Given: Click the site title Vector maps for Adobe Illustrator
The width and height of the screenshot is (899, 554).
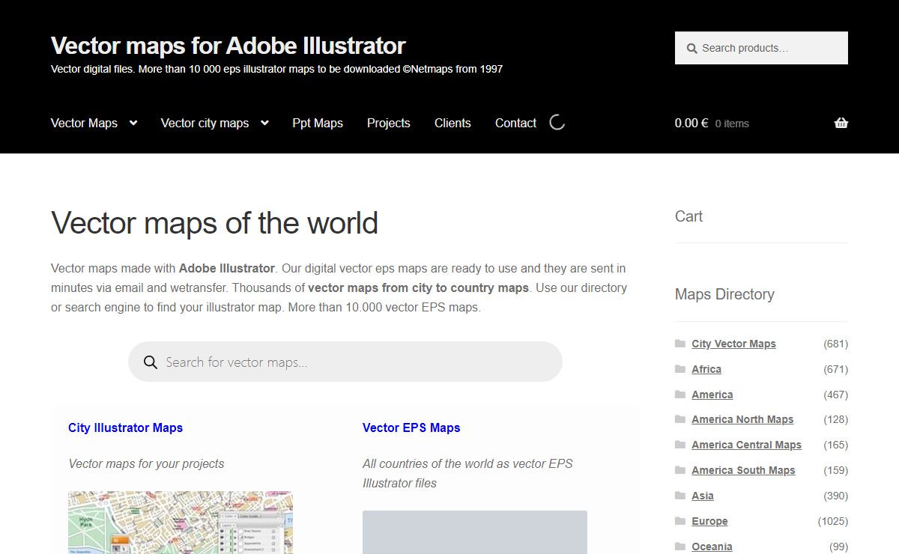Looking at the screenshot, I should [x=228, y=46].
